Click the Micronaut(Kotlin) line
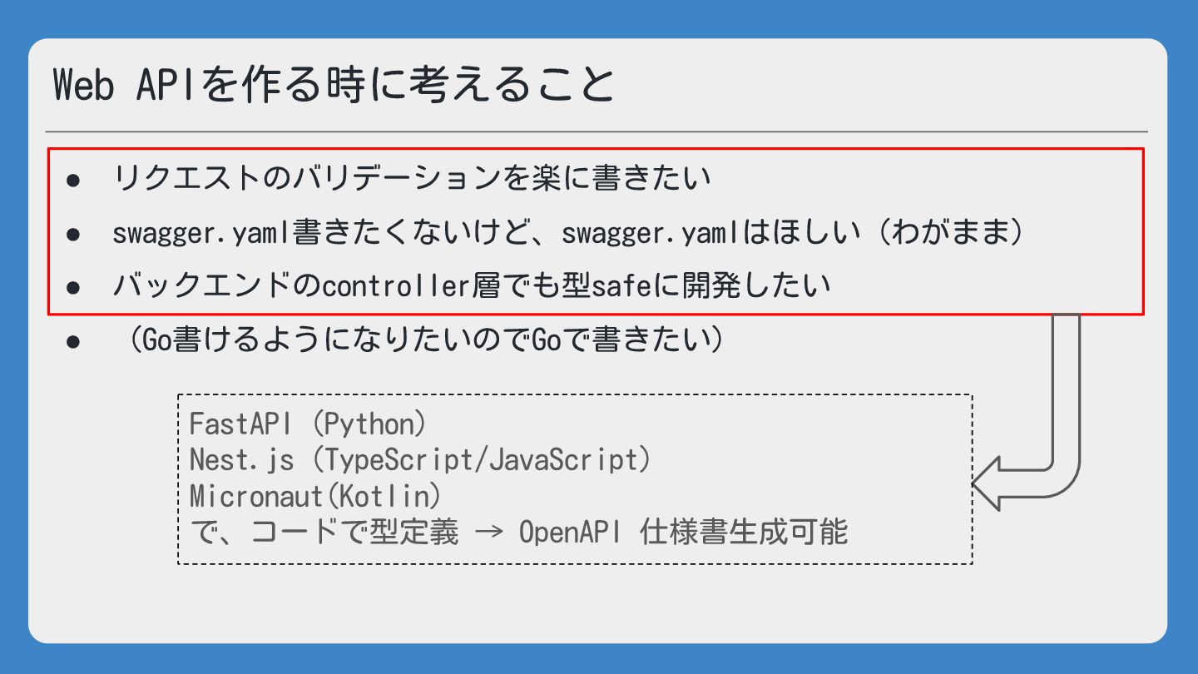 coord(314,496)
